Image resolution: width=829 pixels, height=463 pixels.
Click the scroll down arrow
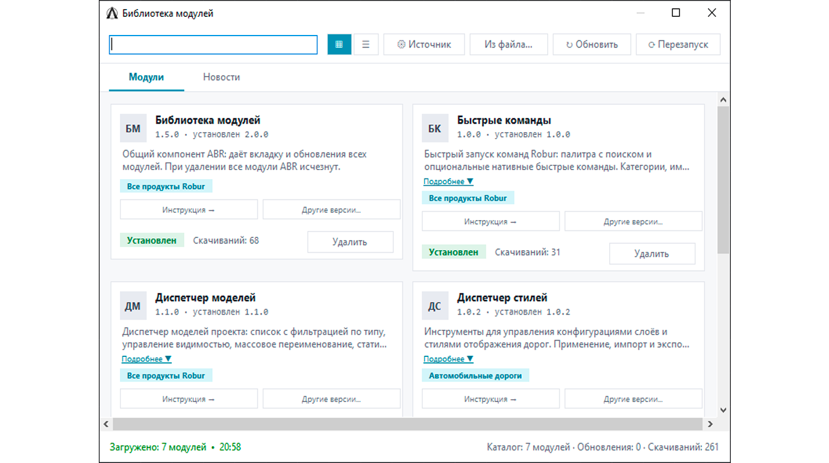coord(724,410)
